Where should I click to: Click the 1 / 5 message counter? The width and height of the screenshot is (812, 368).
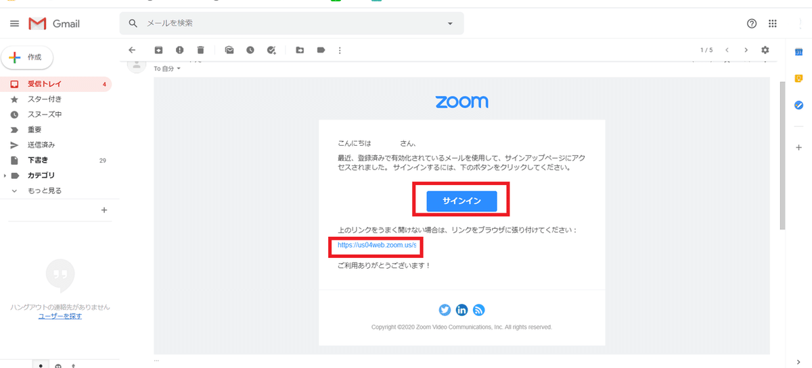coord(706,50)
